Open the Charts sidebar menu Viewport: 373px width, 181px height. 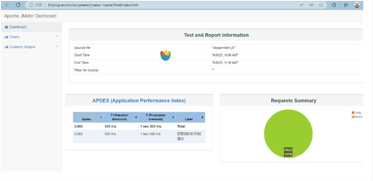(x=31, y=37)
